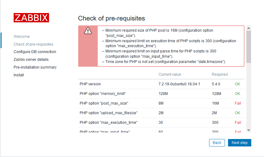
Task: Click the Required column header
Action: click(x=220, y=74)
